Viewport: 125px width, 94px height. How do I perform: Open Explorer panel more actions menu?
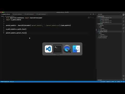click(120, 14)
